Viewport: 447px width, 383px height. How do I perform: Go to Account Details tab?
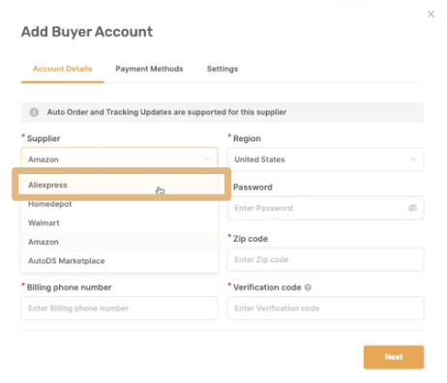[62, 69]
